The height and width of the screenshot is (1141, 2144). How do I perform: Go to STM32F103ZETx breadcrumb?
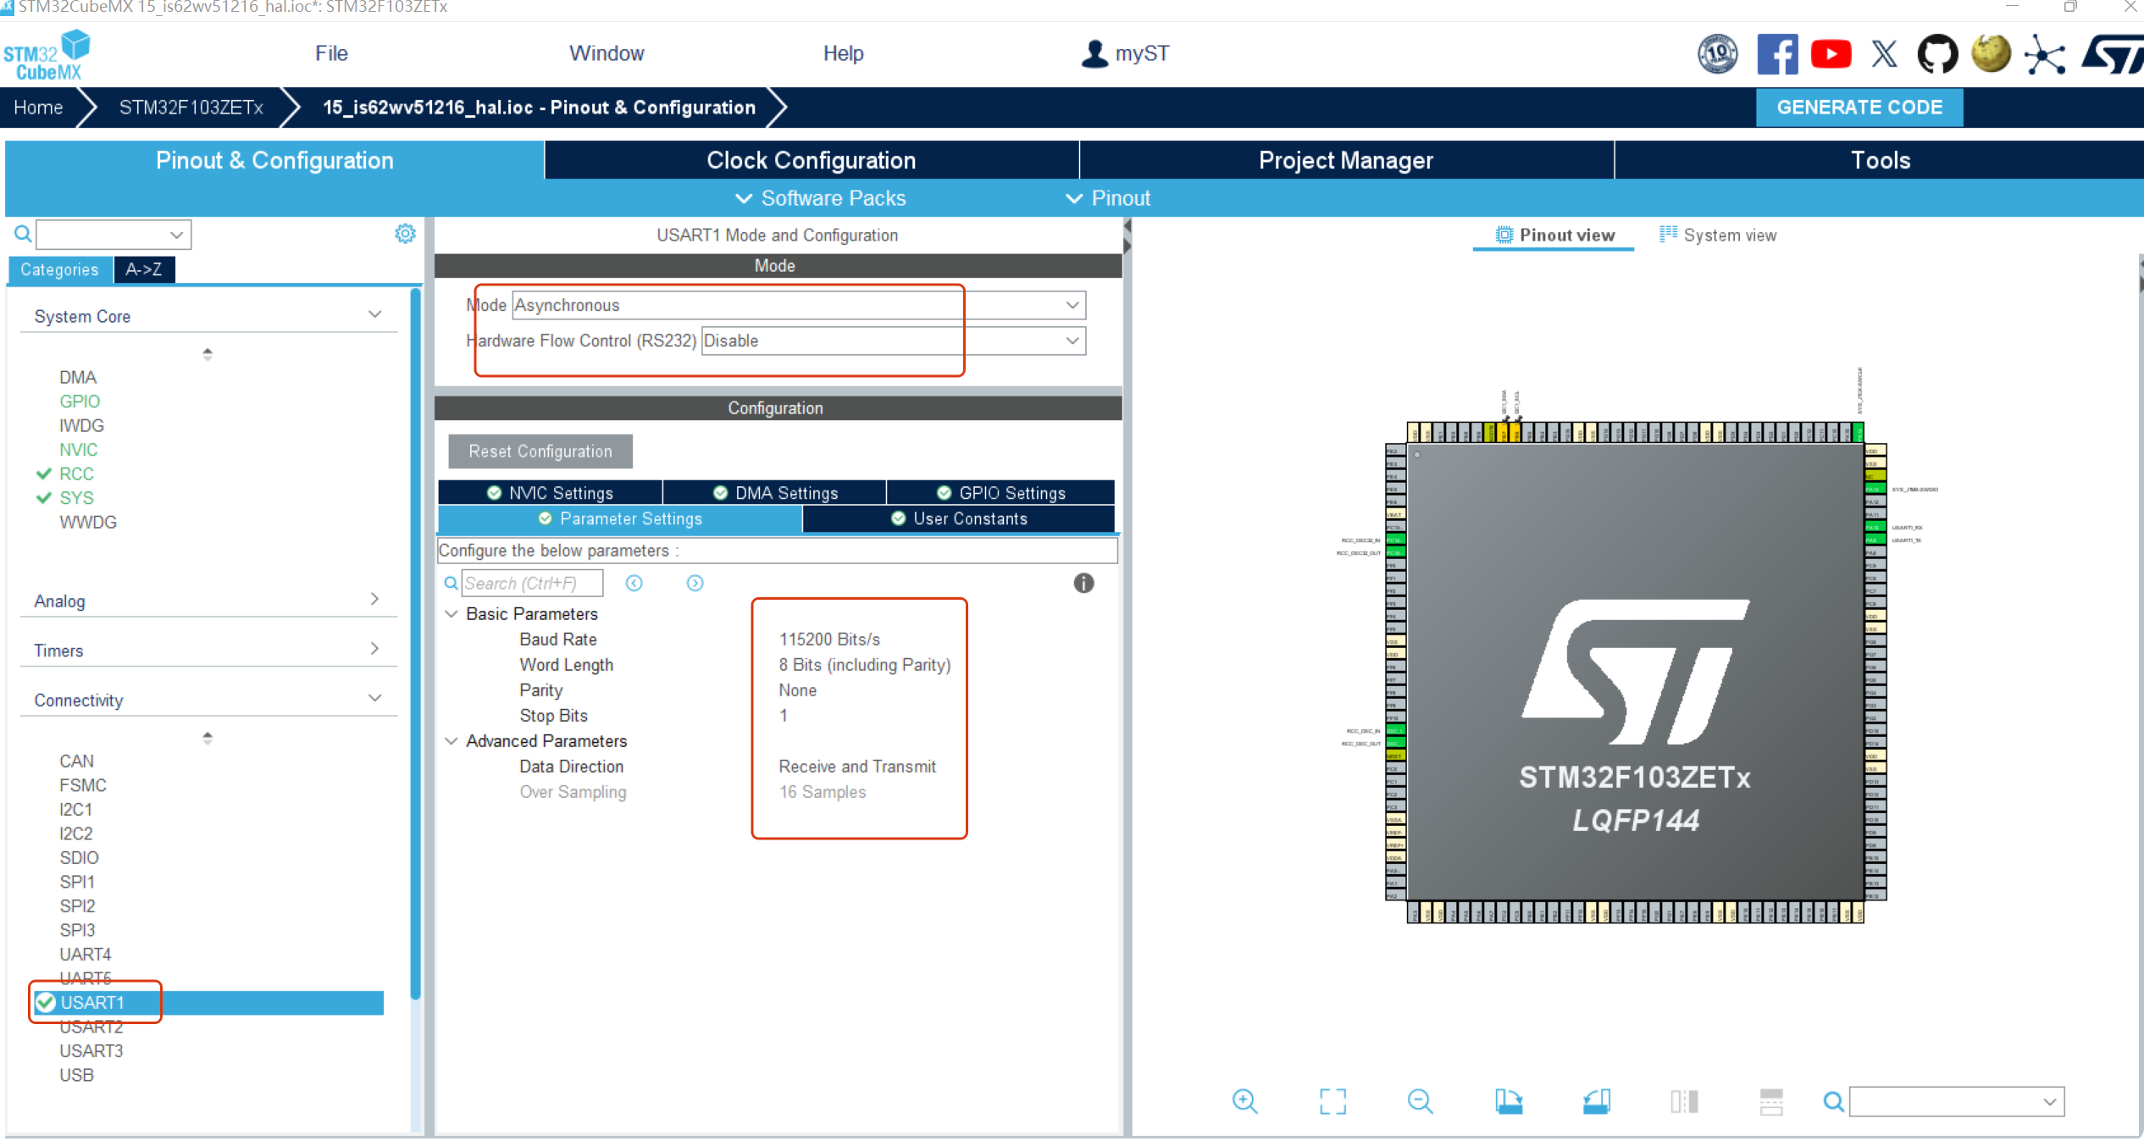(191, 108)
